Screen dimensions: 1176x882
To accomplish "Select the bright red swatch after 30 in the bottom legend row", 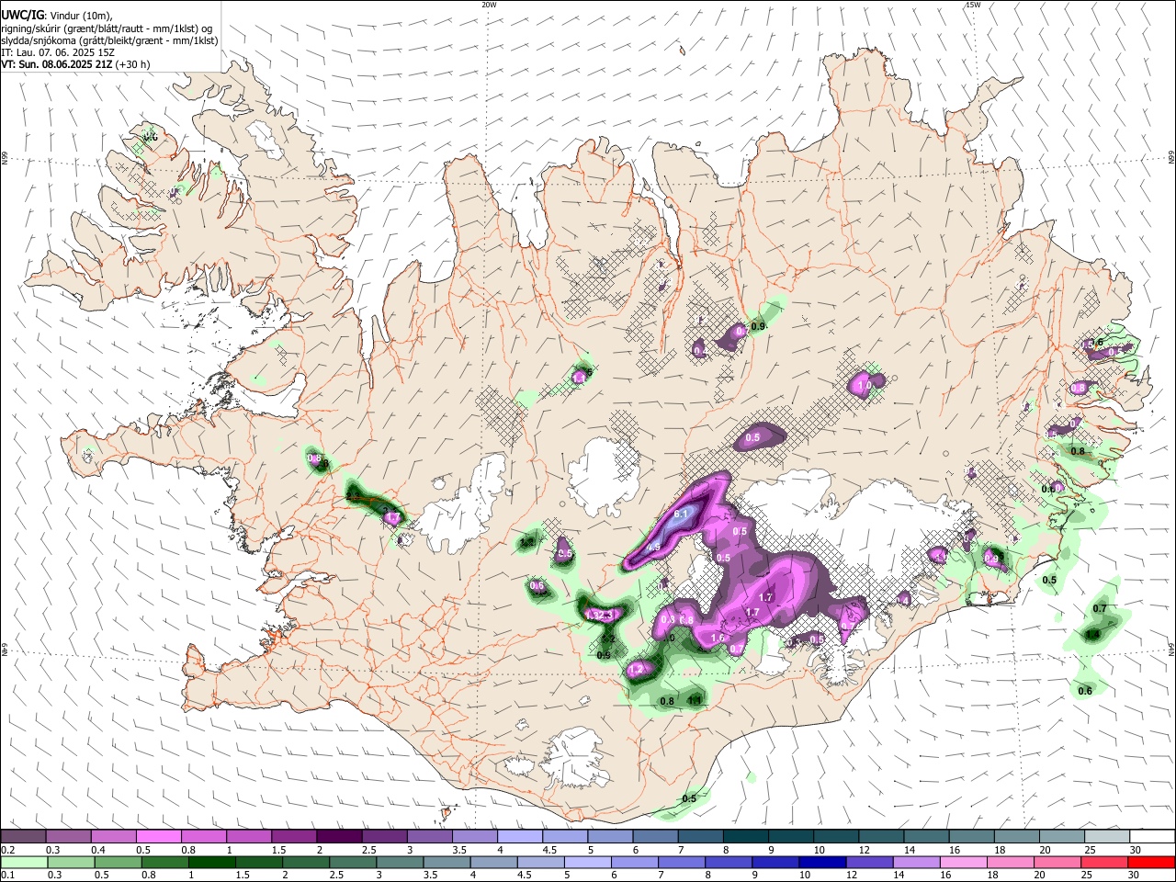I will point(1150,862).
